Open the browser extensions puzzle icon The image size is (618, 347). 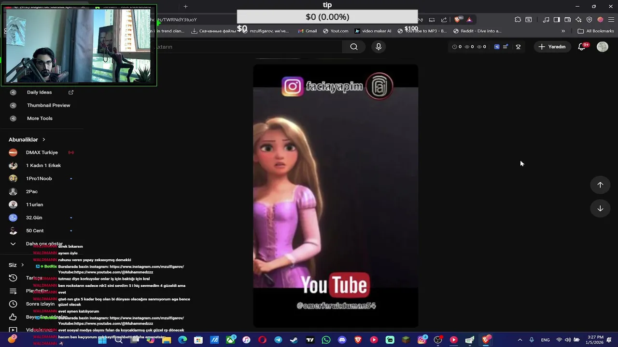[518, 20]
